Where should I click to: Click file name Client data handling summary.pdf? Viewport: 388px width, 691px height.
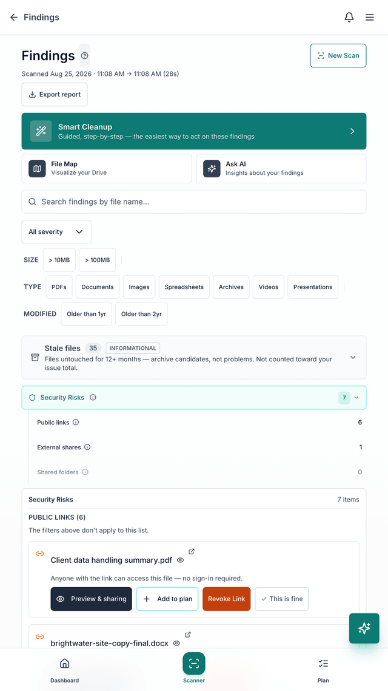tap(112, 560)
